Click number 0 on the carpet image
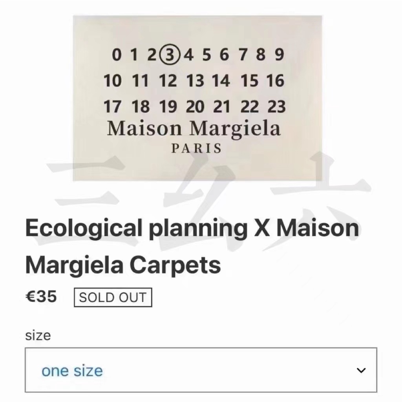Viewport: 402px width, 402px height. tap(116, 55)
